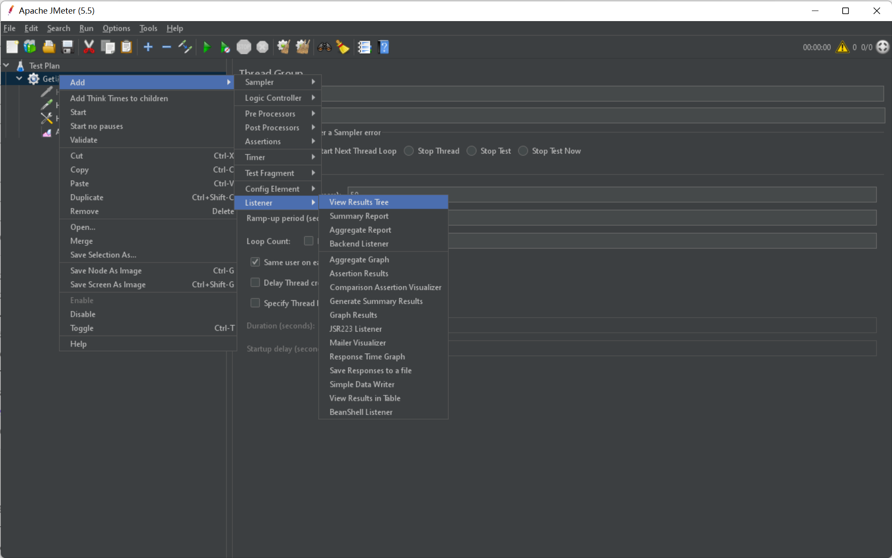Choose Response Time Graph listener
Viewport: 892px width, 558px height.
[383, 357]
